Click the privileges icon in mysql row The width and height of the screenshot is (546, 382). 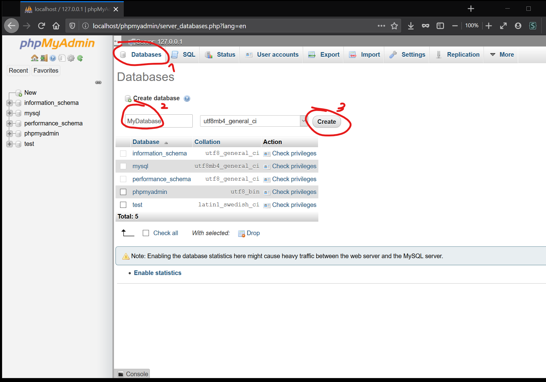tap(267, 167)
